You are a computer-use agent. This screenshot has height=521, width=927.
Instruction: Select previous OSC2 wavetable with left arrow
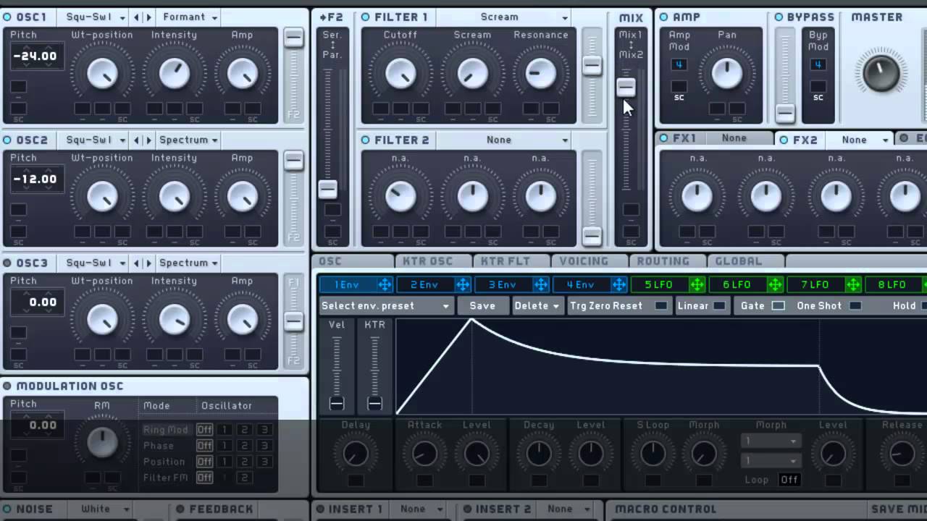(138, 140)
